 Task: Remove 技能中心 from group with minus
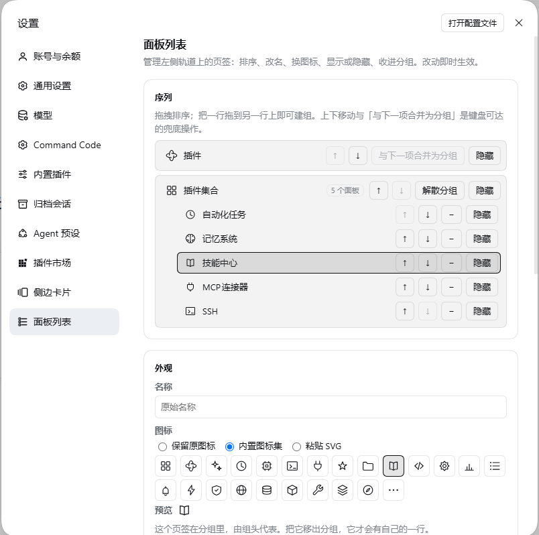(451, 263)
